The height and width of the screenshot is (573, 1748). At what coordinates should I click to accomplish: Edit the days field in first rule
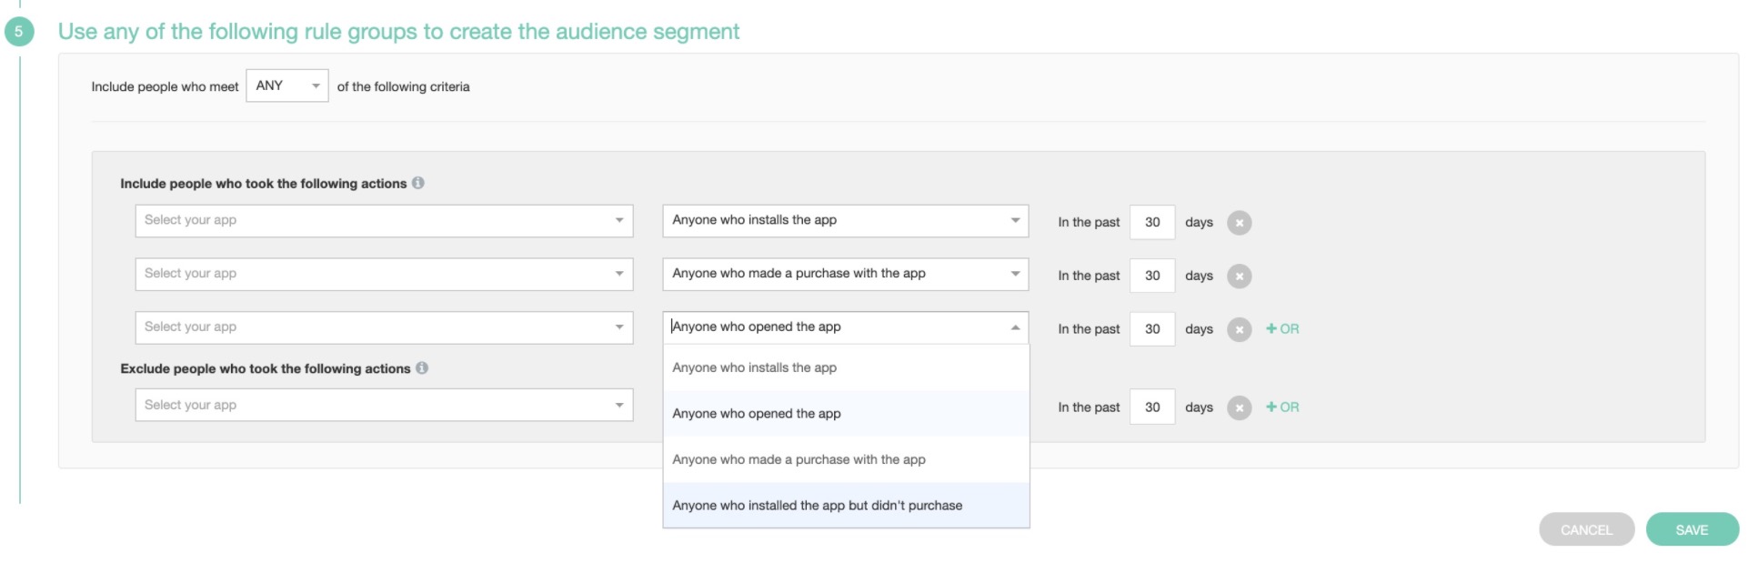pos(1152,222)
